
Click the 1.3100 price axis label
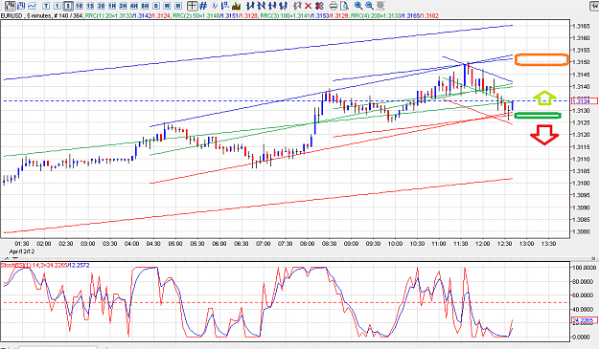[x=581, y=184]
